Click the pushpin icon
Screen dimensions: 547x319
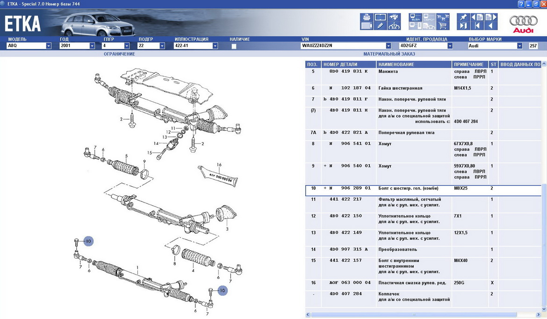[463, 18]
